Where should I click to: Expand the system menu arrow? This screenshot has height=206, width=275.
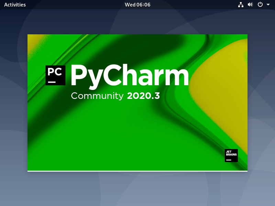268,4
